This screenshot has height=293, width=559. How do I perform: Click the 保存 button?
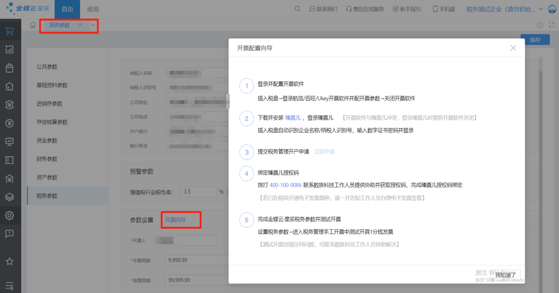click(x=535, y=39)
